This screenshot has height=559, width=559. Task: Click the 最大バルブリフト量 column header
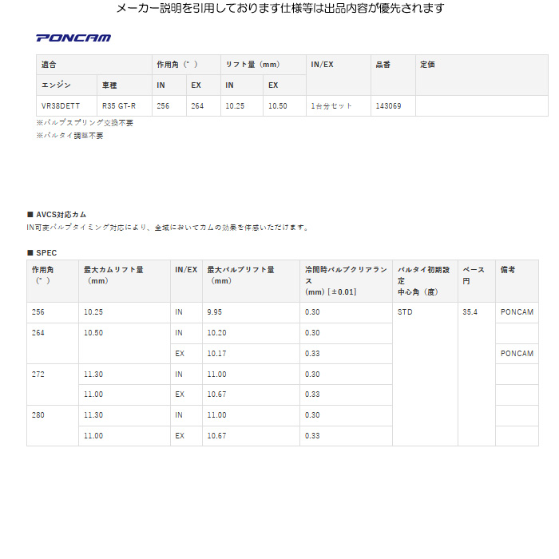click(251, 281)
